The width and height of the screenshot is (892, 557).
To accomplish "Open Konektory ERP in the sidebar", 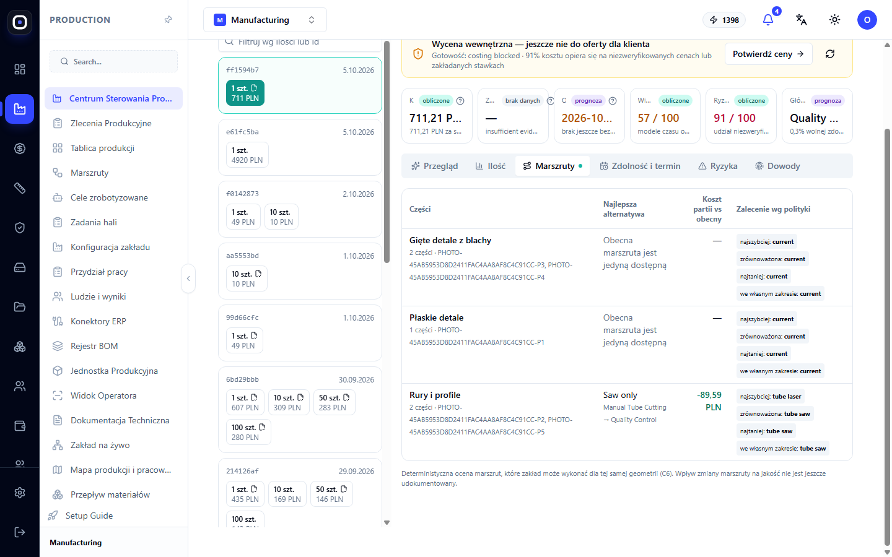I will point(113,321).
